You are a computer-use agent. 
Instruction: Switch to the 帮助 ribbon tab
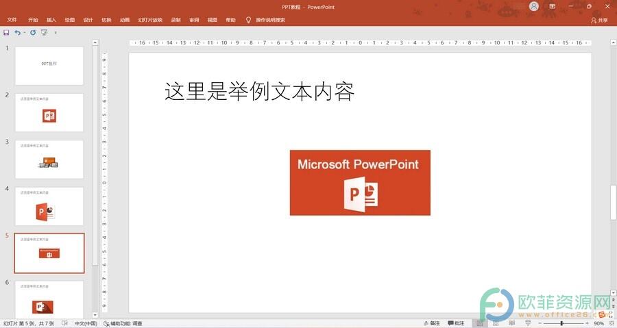(230, 20)
